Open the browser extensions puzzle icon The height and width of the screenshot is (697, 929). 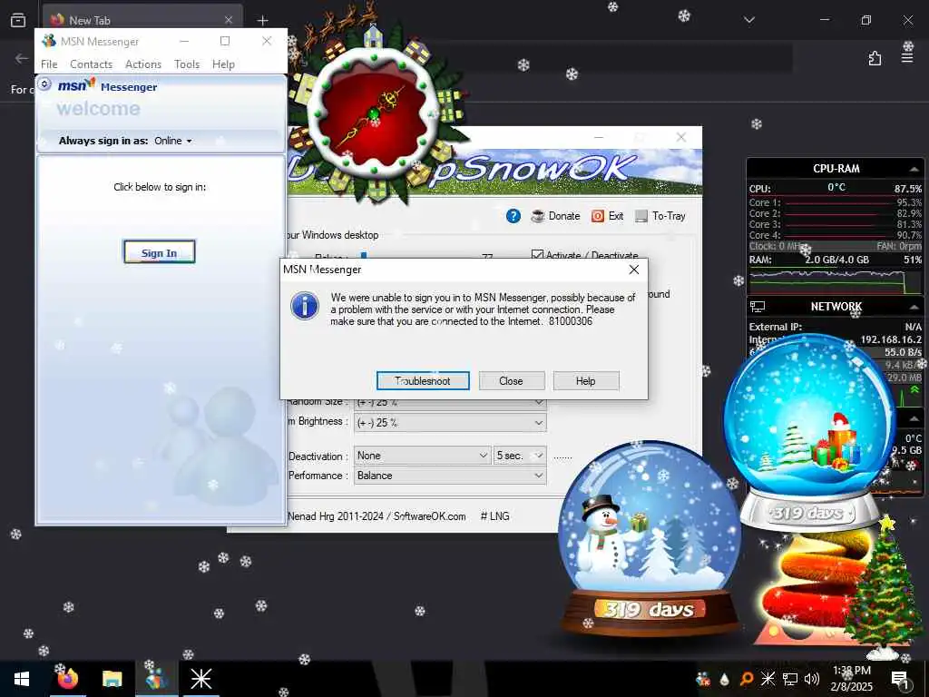875,58
